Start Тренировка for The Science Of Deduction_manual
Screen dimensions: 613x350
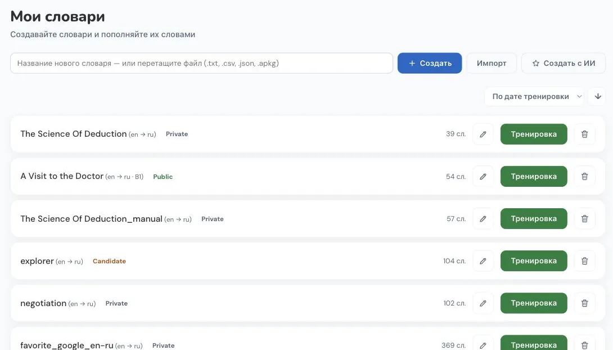[534, 218]
